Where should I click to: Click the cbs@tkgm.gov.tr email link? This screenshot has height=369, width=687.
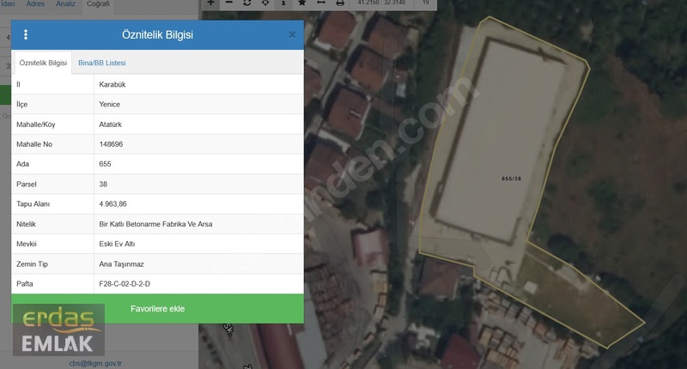coord(95,363)
